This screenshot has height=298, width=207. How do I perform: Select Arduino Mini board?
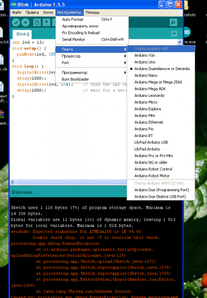pyautogui.click(x=161, y=116)
